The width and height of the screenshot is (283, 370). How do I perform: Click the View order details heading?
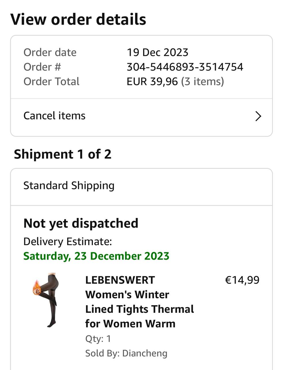tap(78, 19)
